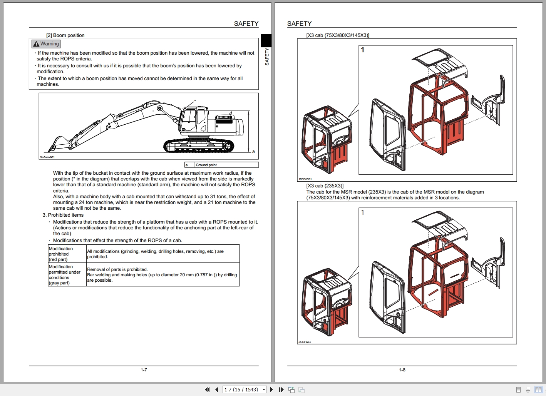Click the SAFETY heading on the right page
Viewport: 546px width, 396px height.
click(300, 23)
